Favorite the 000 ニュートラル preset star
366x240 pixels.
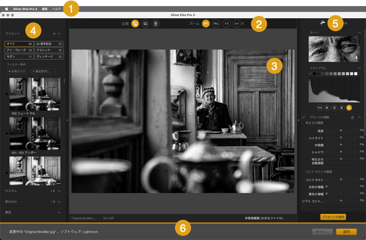coord(7,94)
